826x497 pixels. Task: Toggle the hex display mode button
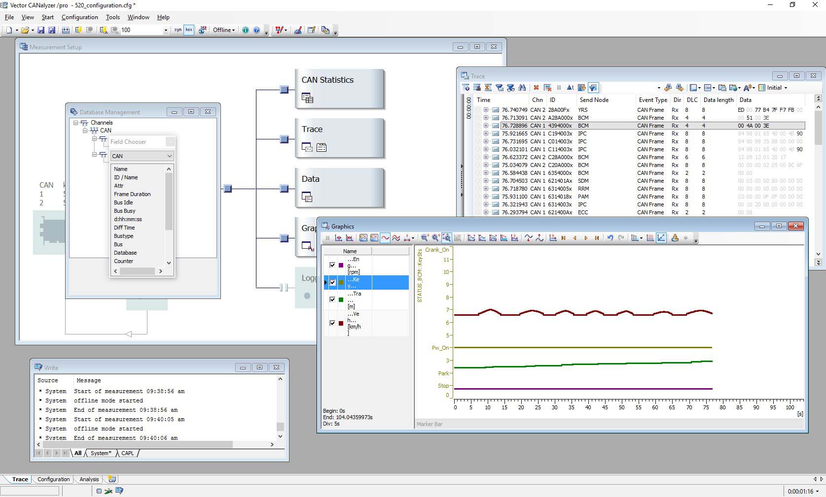[x=189, y=30]
